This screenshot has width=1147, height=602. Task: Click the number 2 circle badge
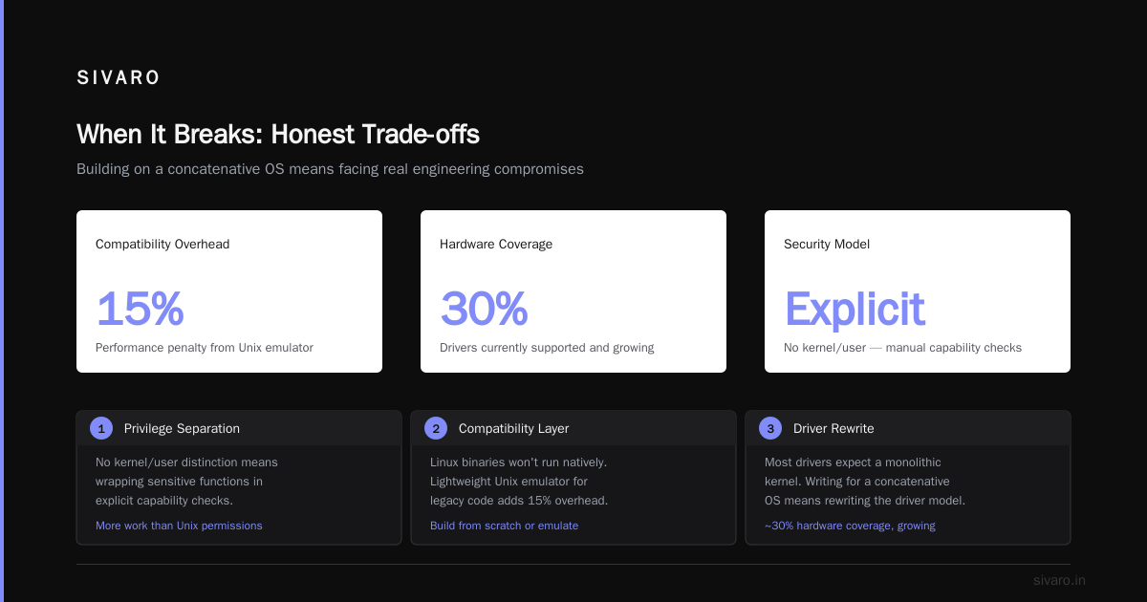pyautogui.click(x=436, y=428)
